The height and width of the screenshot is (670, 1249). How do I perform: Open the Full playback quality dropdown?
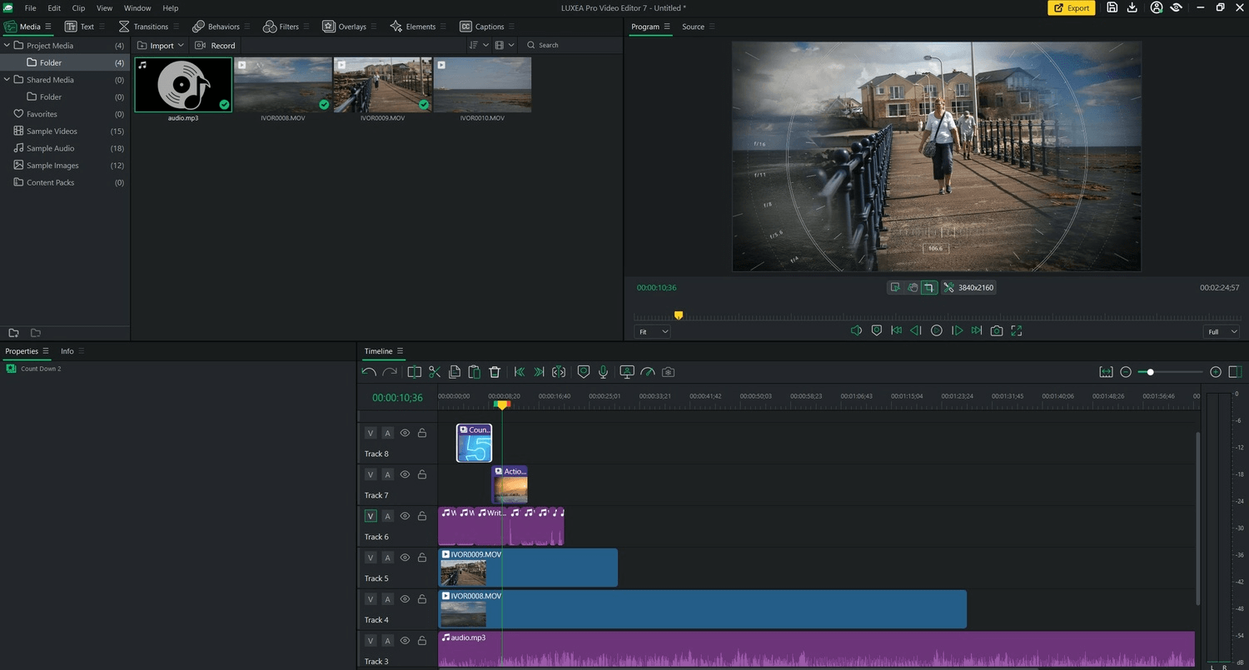(x=1220, y=331)
